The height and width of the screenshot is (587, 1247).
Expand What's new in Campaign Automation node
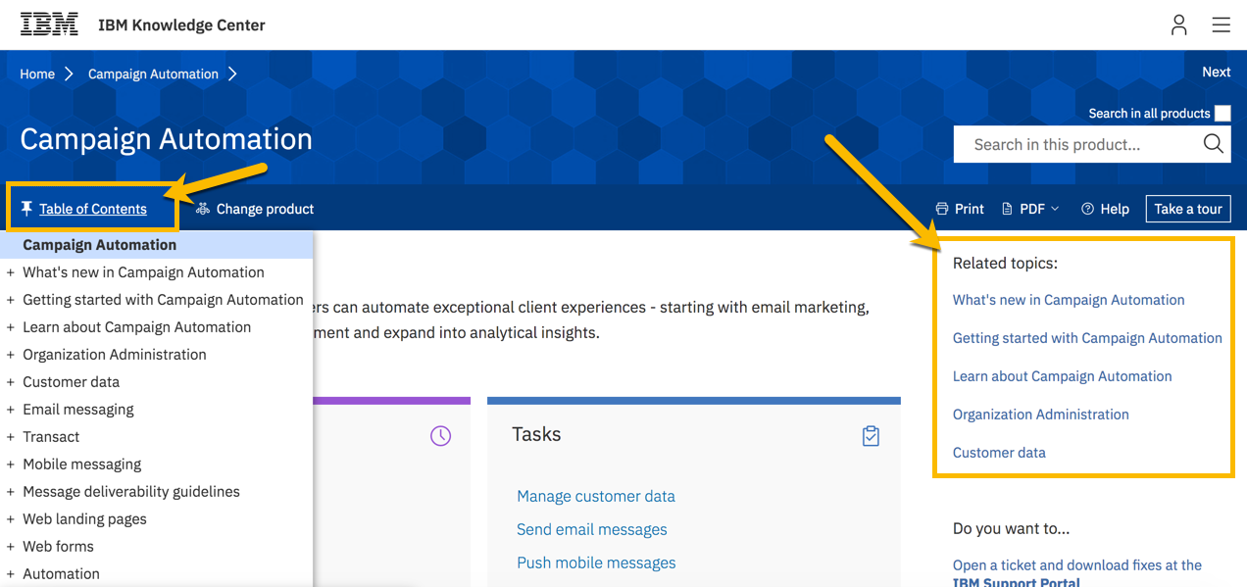[x=10, y=272]
